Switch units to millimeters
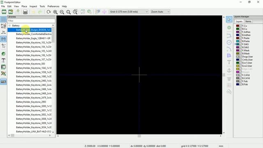This screenshot has height=148, width=263. tap(3, 39)
